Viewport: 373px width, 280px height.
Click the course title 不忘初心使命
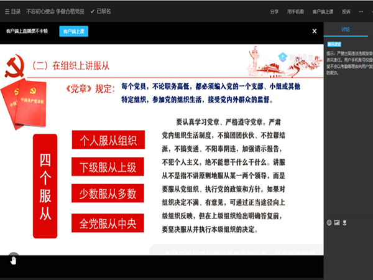coord(55,11)
